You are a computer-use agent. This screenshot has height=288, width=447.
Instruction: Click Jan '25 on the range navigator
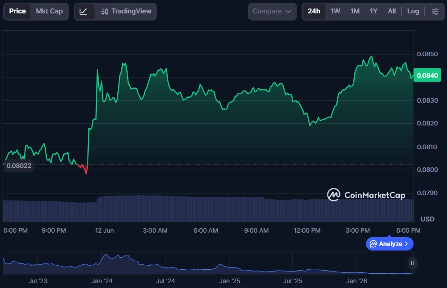click(x=229, y=281)
